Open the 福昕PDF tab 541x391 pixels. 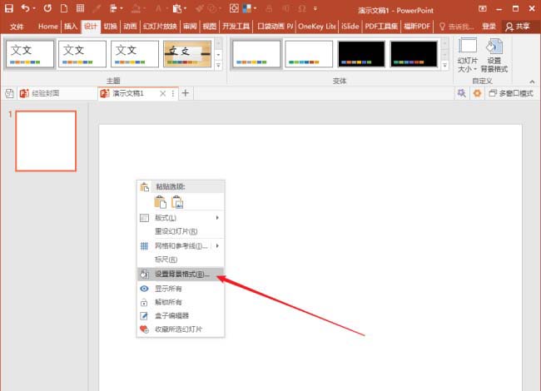[x=417, y=26]
